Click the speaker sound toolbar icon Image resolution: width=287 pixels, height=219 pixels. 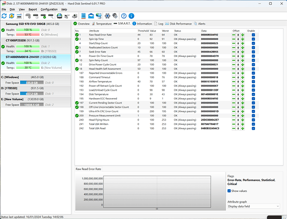pos(115,16)
